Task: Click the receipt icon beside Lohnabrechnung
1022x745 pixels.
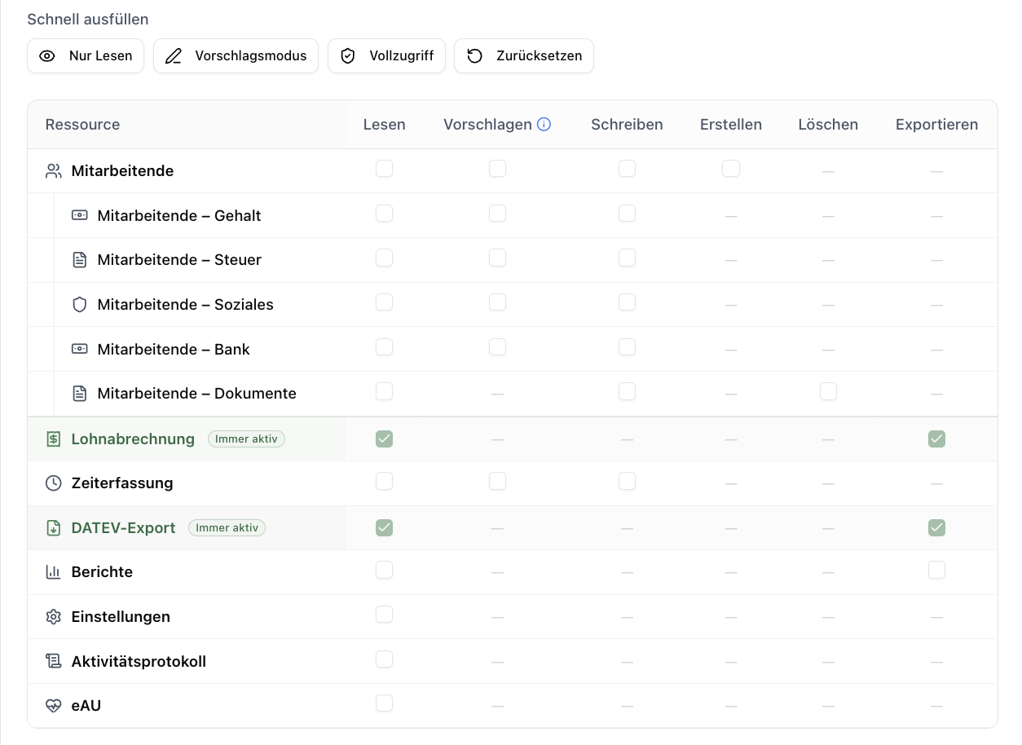Action: tap(54, 439)
